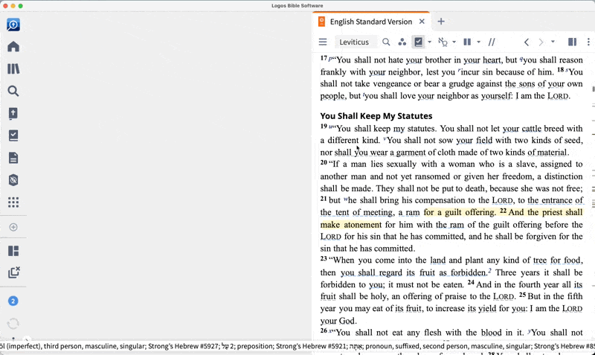Navigate forward in the ESV panel
Screen dimensions: 595x355
(x=541, y=42)
